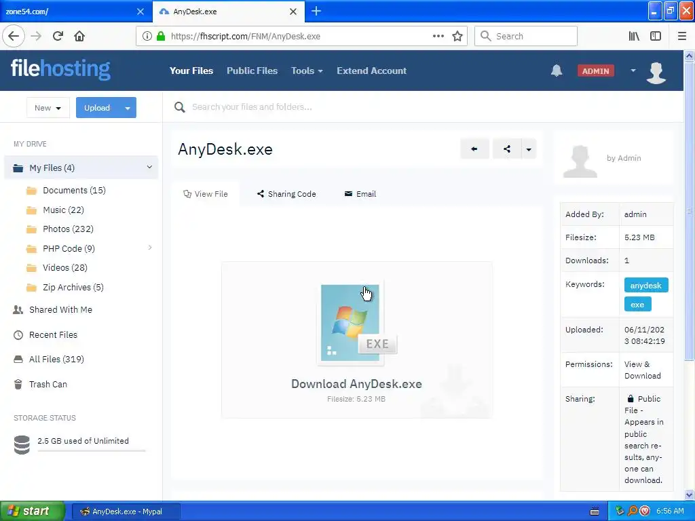The image size is (695, 521).
Task: Go to the browser home page
Action: (x=79, y=36)
